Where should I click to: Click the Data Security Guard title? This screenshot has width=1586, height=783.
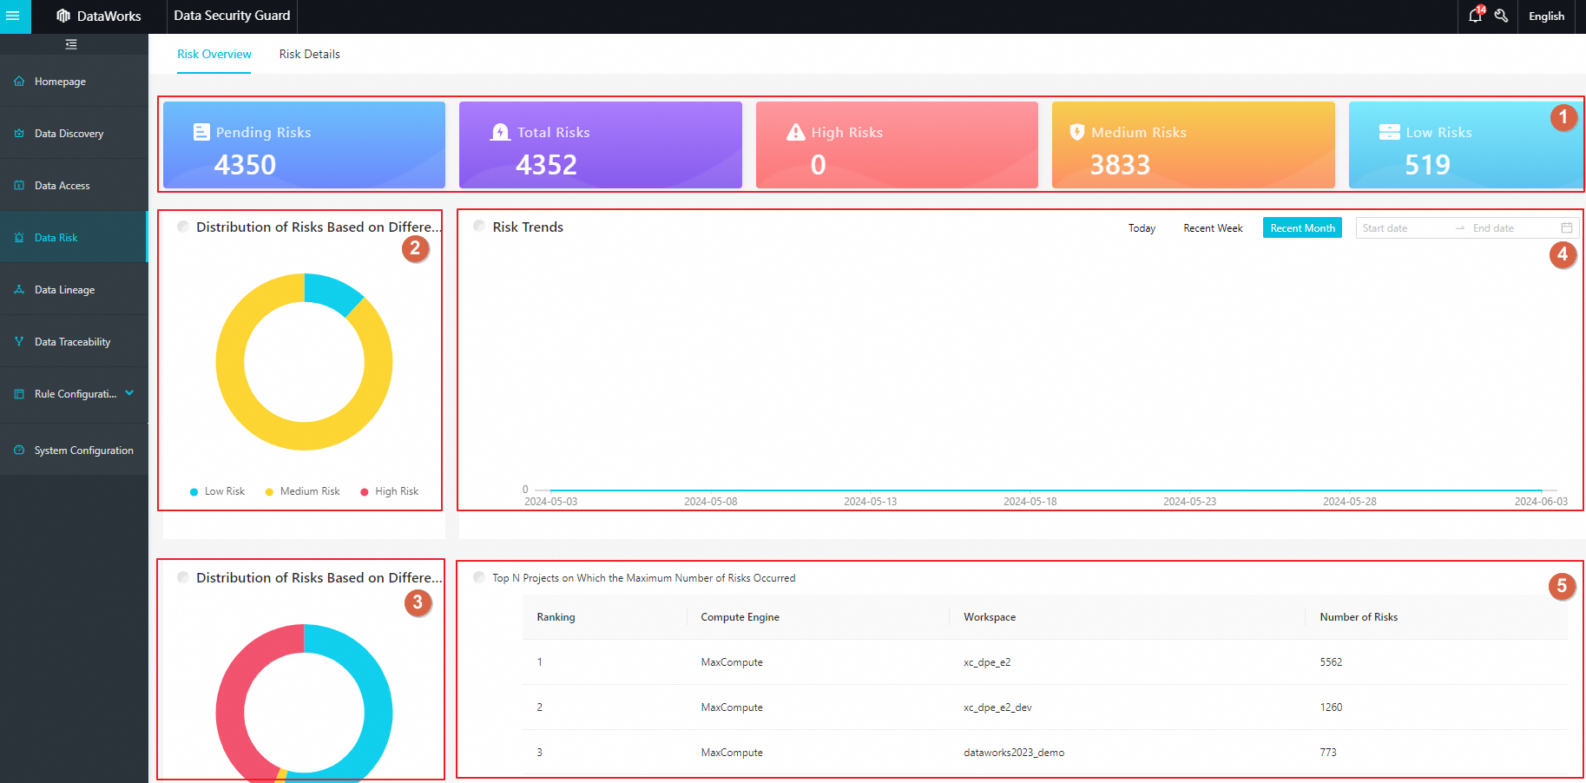(232, 16)
